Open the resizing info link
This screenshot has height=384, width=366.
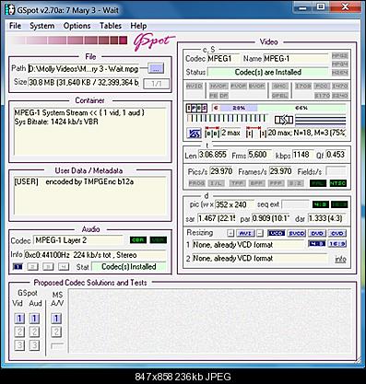click(340, 259)
